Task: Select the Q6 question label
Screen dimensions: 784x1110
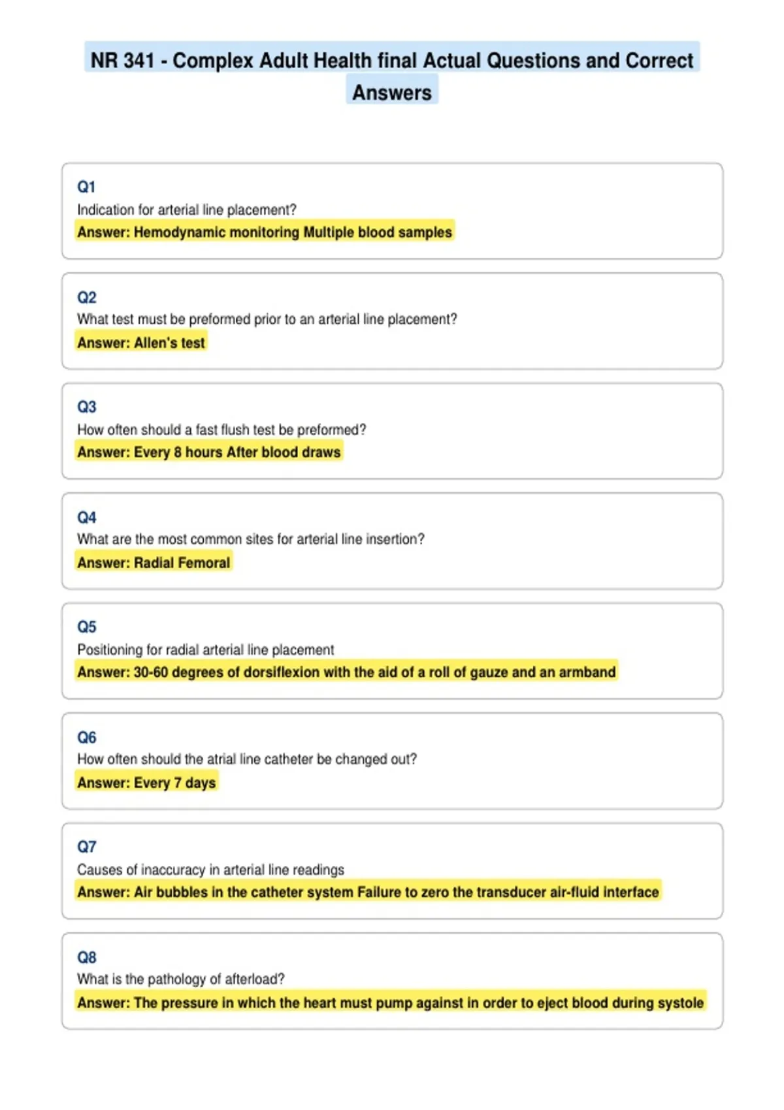Action: coord(87,737)
